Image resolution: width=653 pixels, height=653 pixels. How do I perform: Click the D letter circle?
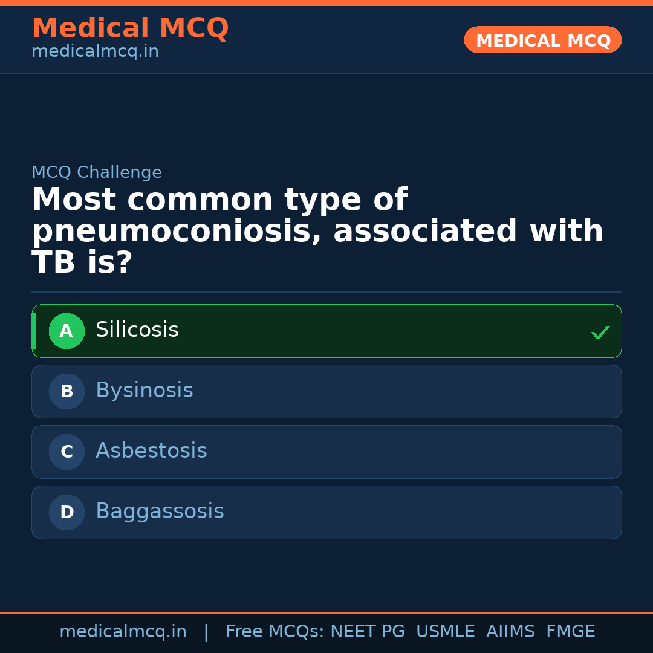click(x=67, y=513)
